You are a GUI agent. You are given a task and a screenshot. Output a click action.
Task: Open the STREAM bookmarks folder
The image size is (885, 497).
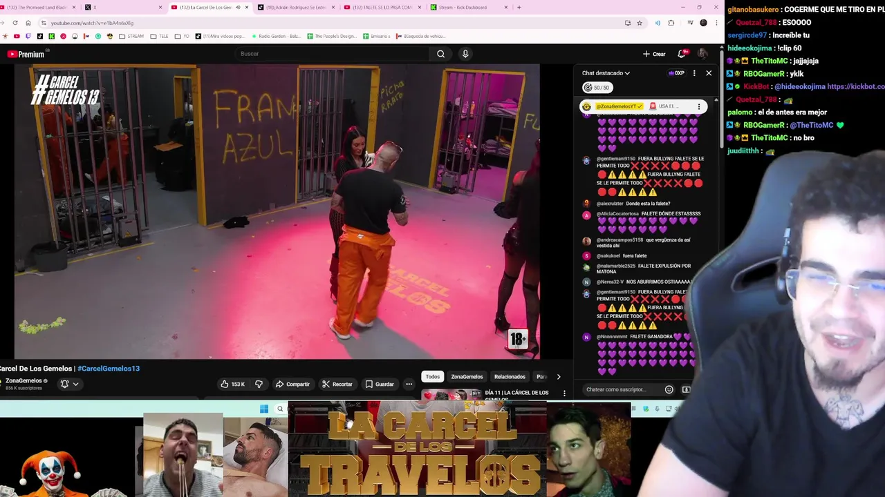131,36
